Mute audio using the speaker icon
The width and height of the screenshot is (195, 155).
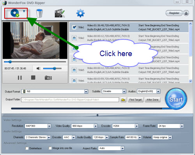tap(39, 69)
